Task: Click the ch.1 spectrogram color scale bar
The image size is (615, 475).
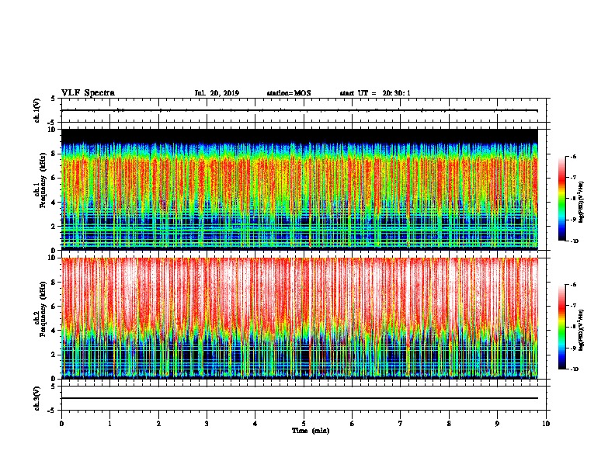Action: [562, 199]
